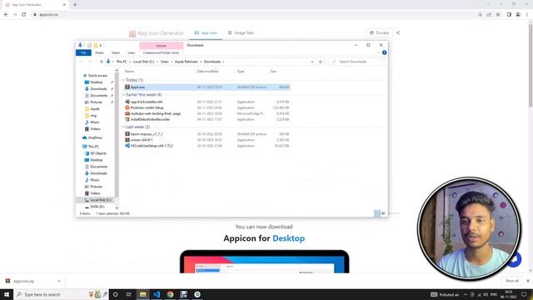Click 'Users' in the breadcrumb path

coord(165,62)
